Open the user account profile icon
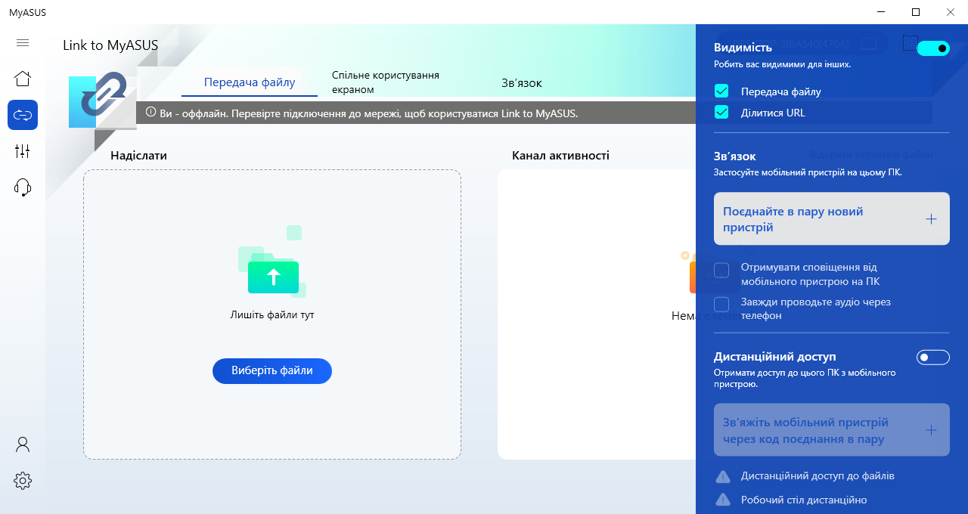Image resolution: width=968 pixels, height=514 pixels. coord(23,444)
